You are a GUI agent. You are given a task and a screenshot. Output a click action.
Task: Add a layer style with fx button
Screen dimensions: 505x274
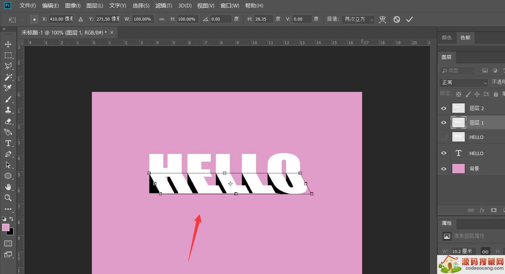(x=482, y=210)
